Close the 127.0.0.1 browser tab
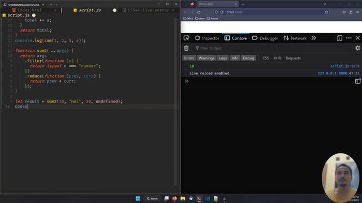Screen dimensions: 362x203 [236, 4]
